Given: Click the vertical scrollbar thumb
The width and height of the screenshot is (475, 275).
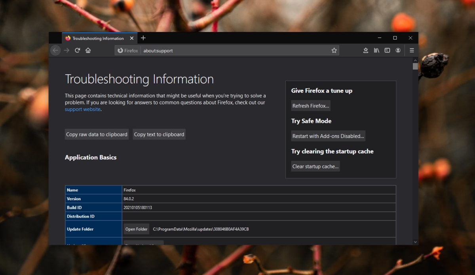Looking at the screenshot, I should point(415,66).
